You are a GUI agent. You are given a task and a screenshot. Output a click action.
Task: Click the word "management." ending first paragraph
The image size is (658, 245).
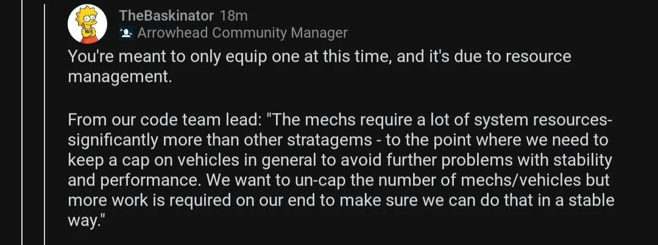coord(120,77)
